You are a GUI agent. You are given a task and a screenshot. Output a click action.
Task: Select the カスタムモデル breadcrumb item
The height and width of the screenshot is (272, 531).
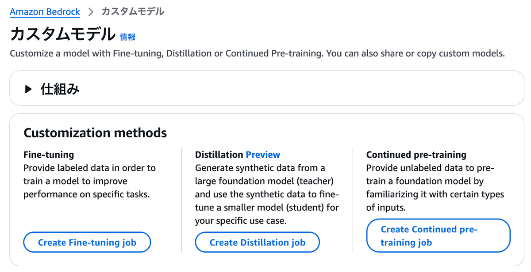tap(133, 11)
